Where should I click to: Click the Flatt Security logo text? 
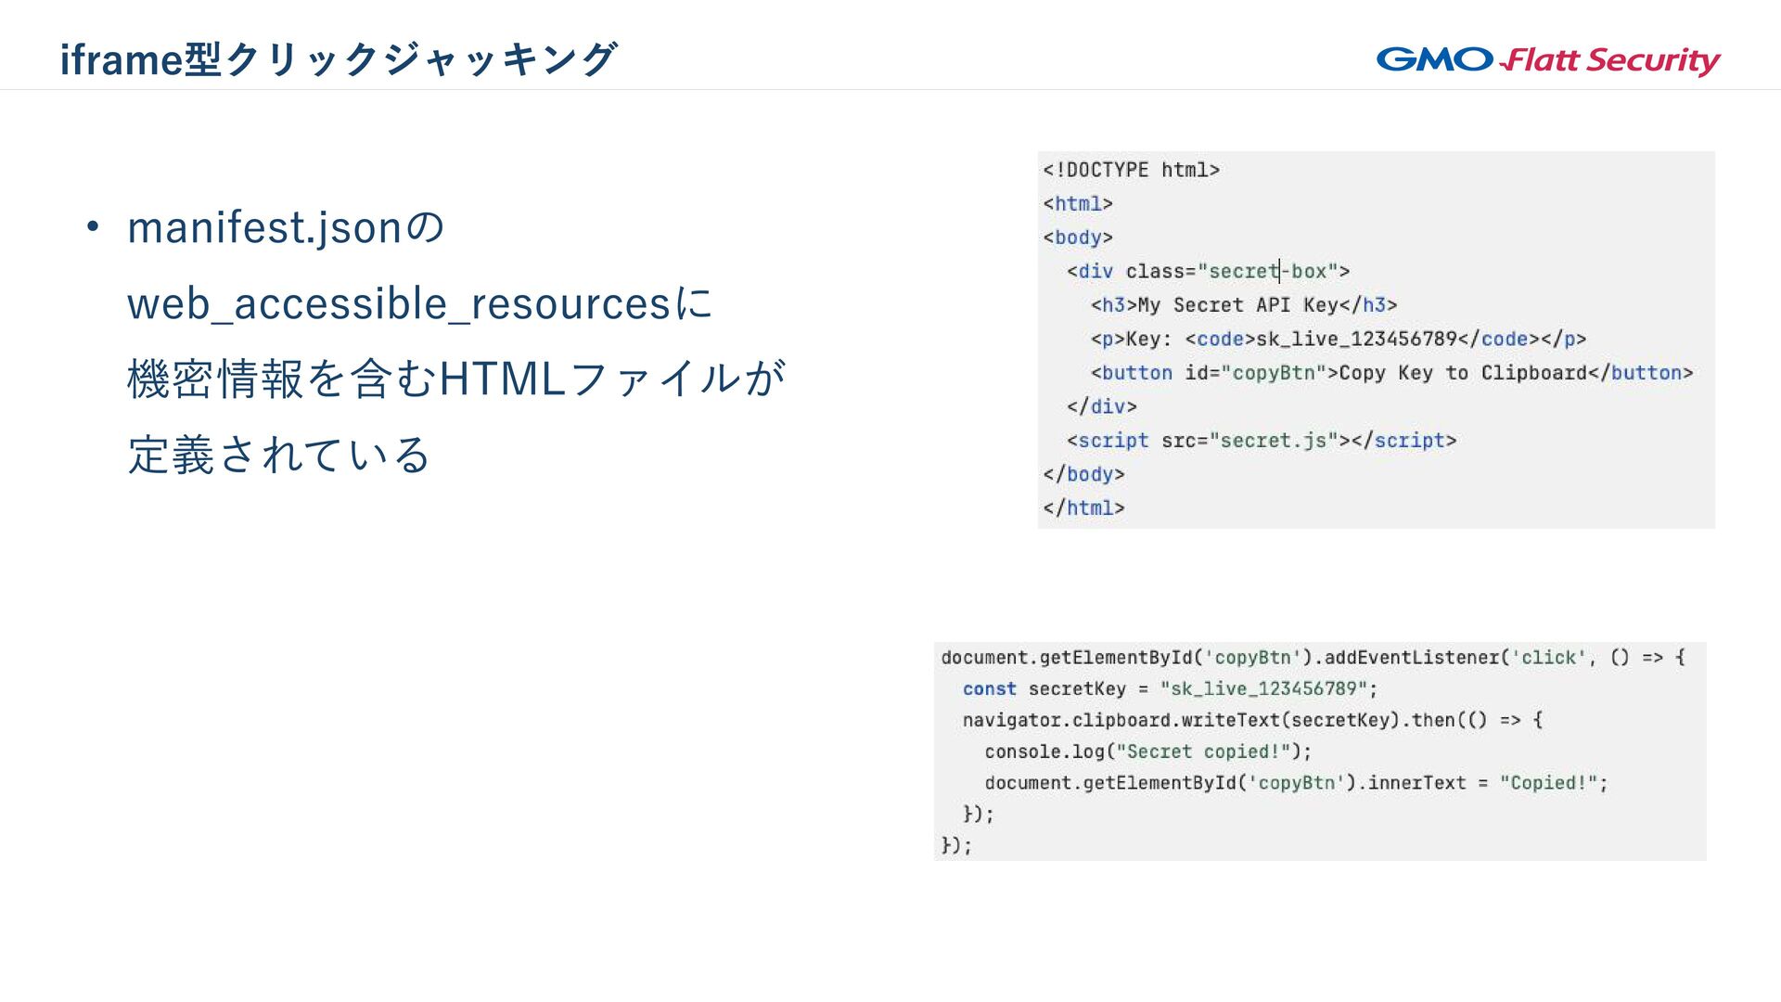1610,60
